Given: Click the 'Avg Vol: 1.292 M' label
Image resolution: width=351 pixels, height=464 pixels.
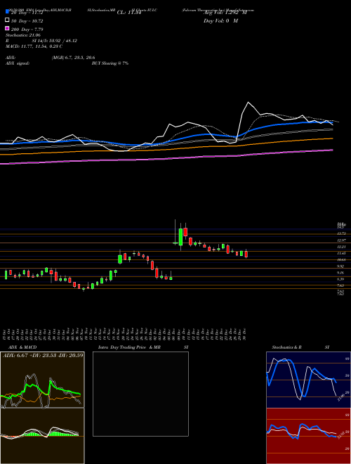Looking at the screenshot, I should [x=225, y=13].
